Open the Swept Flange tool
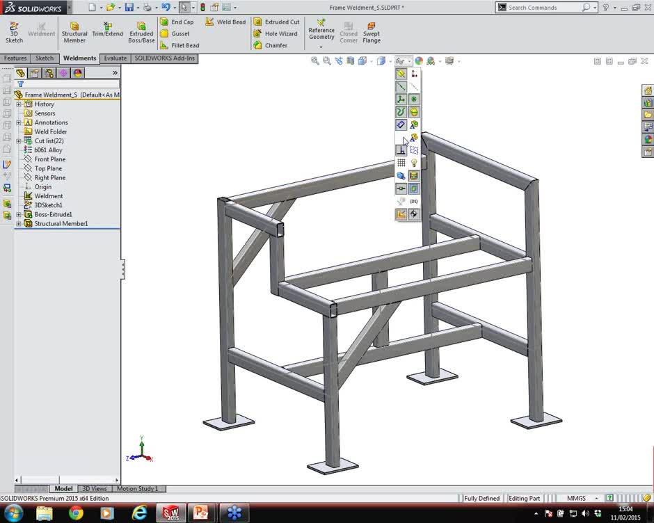This screenshot has width=654, height=523. tap(372, 31)
